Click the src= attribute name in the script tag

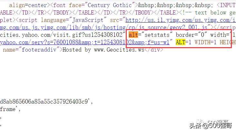coord(116,20)
